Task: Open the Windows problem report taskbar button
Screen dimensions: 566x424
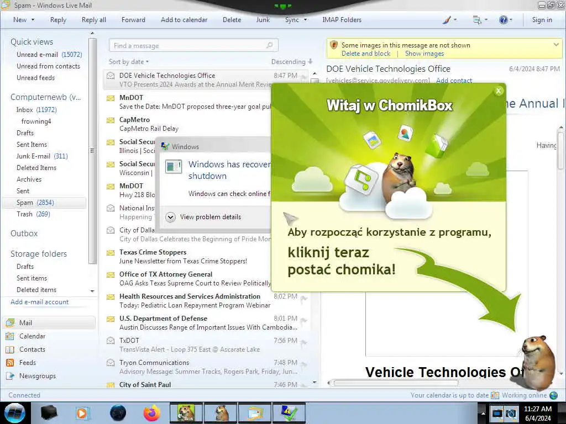Action: pos(289,413)
